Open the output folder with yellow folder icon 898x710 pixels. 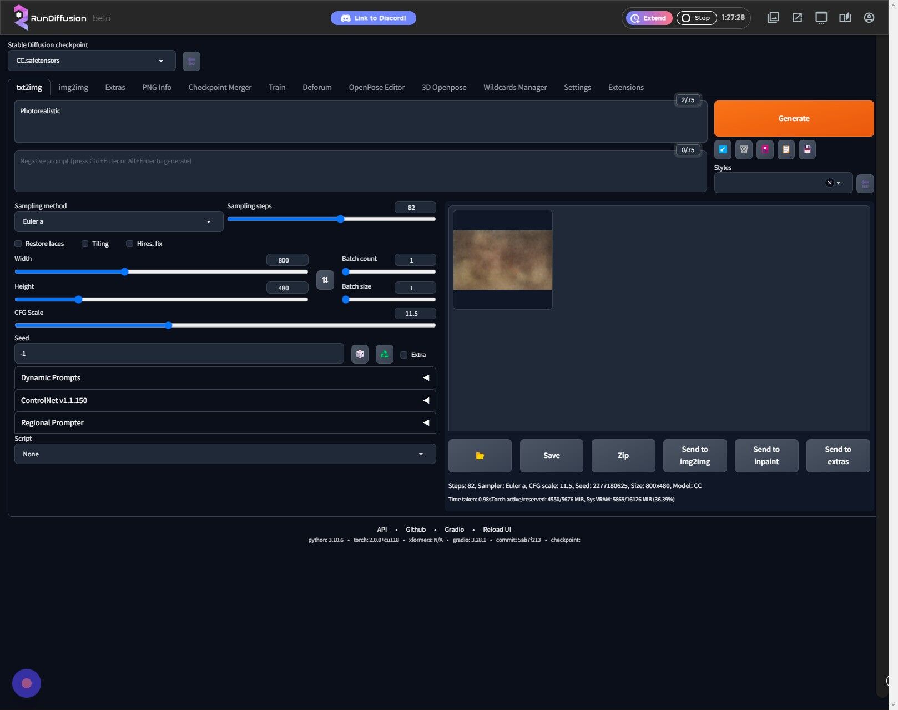(x=480, y=456)
